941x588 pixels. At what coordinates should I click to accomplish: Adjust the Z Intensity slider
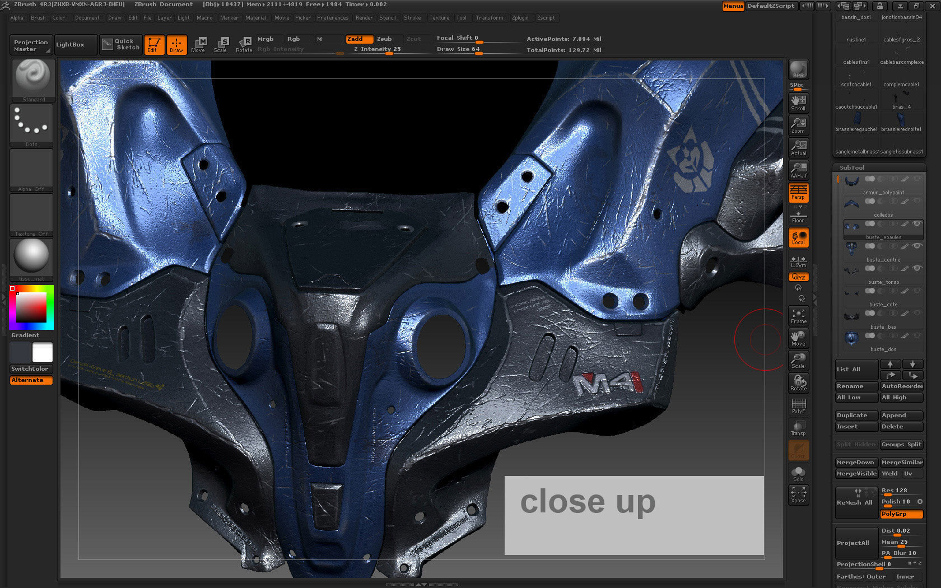(389, 49)
